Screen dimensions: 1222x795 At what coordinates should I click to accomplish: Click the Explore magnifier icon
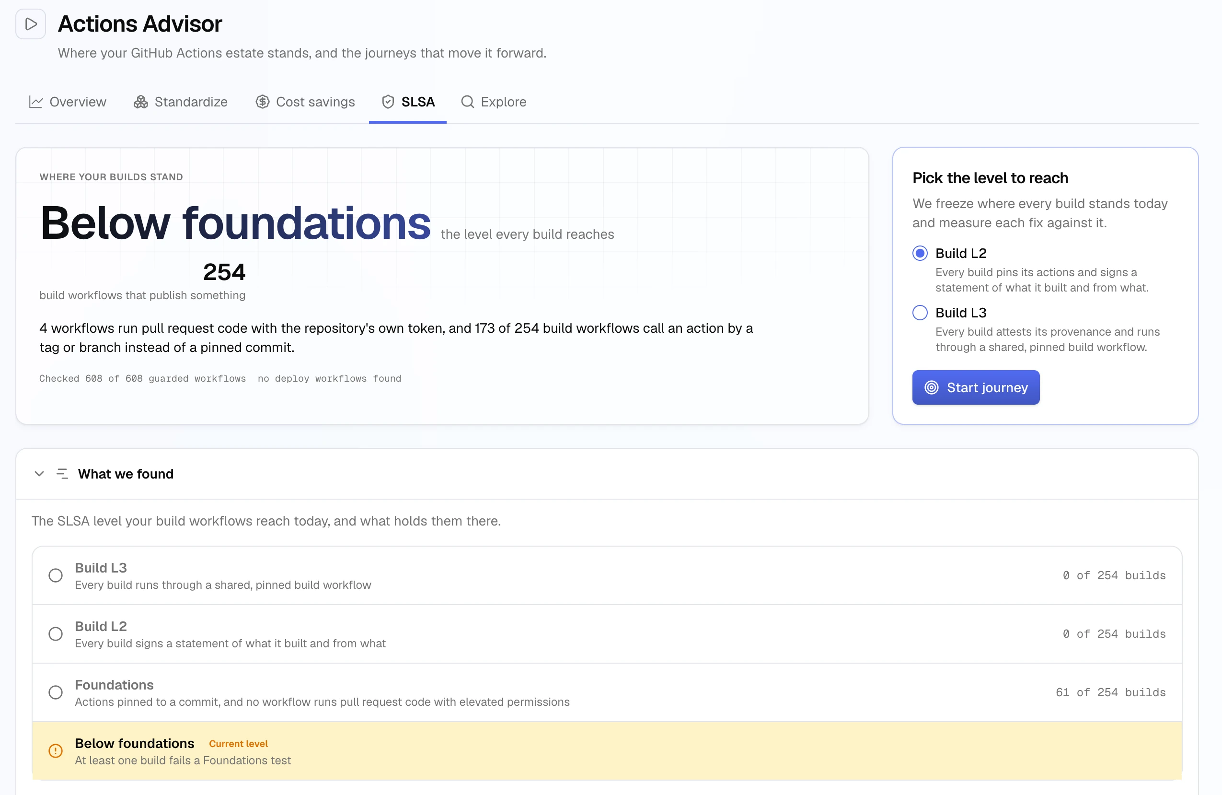click(467, 102)
